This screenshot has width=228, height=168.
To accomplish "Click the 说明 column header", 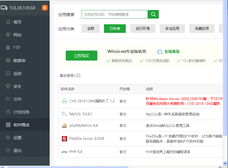I will point(149,89).
